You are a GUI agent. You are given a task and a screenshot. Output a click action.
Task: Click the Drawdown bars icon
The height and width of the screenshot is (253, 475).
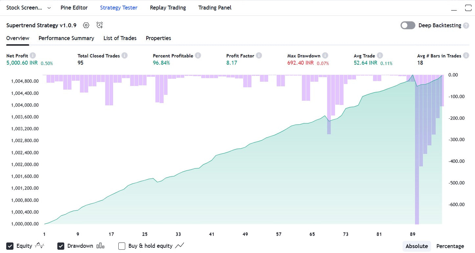(100, 246)
